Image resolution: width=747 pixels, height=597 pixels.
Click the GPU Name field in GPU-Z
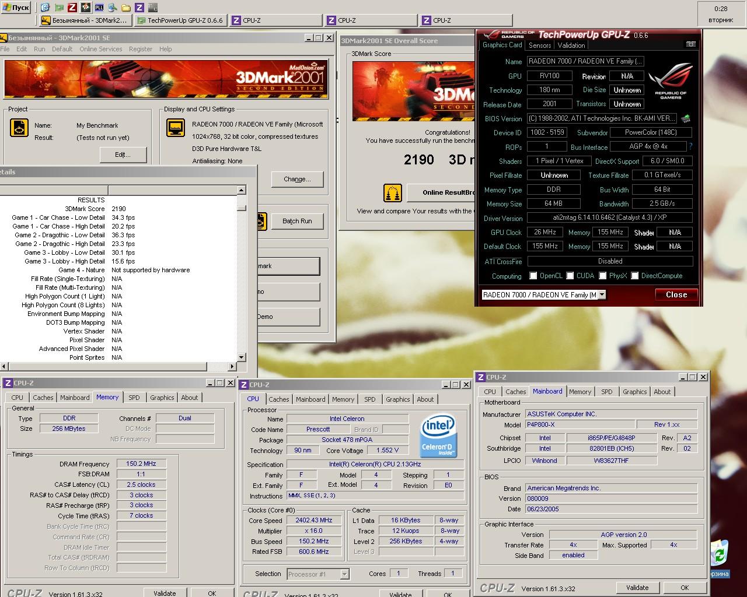pos(585,61)
